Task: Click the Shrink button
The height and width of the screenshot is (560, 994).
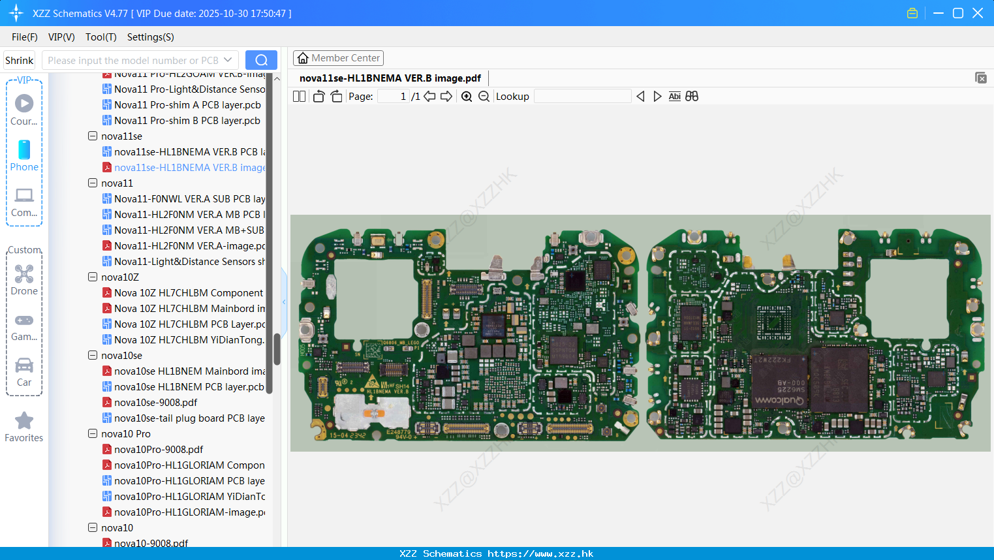Action: point(19,60)
